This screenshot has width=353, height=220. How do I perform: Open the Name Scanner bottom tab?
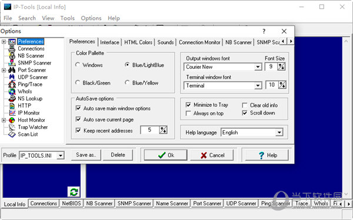click(172, 204)
